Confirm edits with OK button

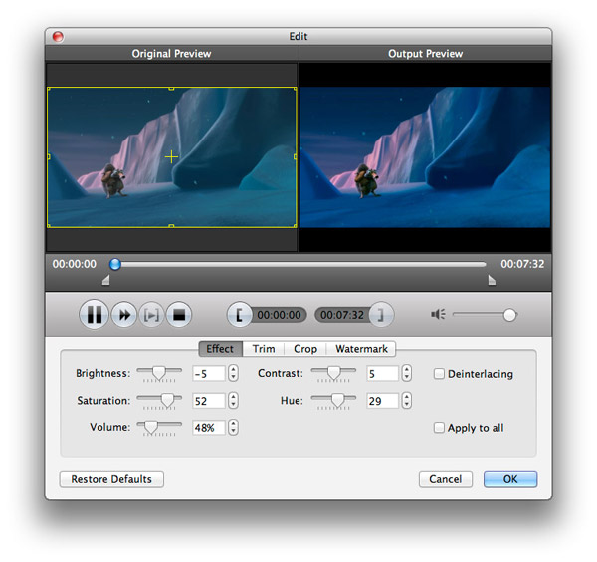pyautogui.click(x=510, y=479)
